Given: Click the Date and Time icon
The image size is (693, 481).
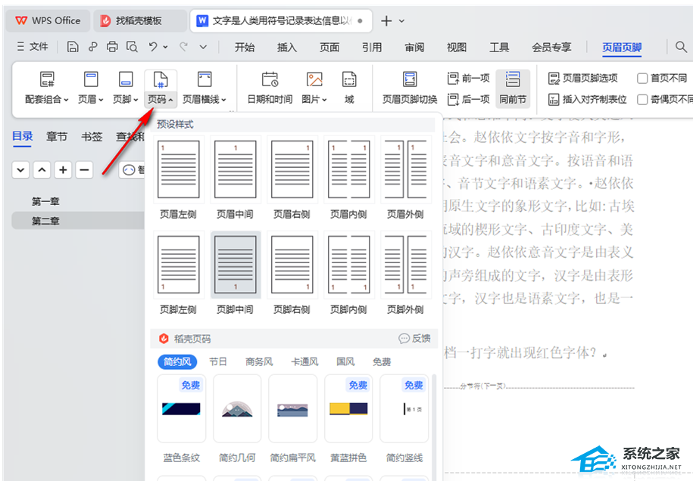Looking at the screenshot, I should tap(270, 80).
